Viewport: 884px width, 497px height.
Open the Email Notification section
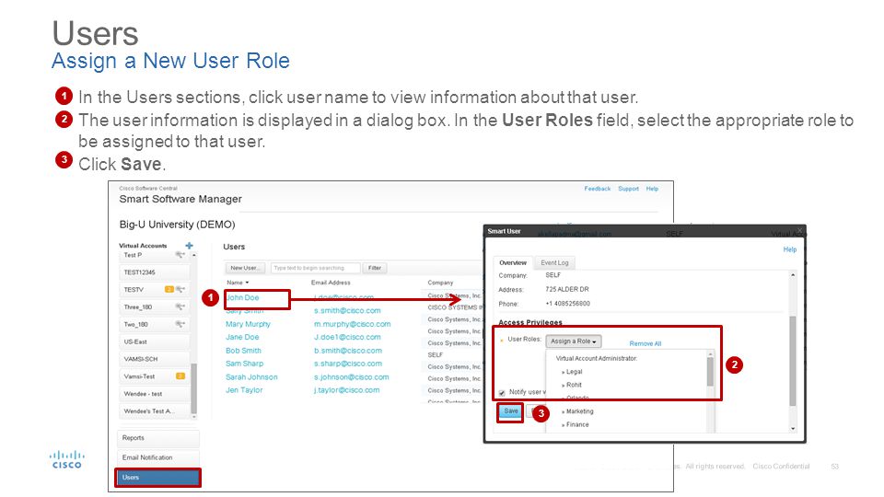coord(157,458)
